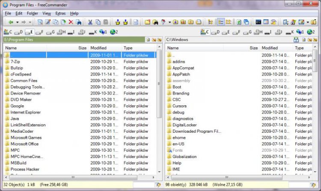Open file search binoculars icon
321x191 pixels.
pyautogui.click(x=155, y=22)
